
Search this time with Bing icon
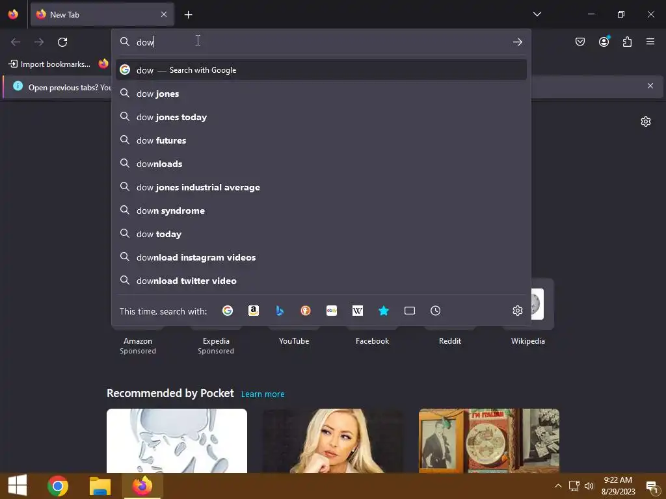(280, 311)
